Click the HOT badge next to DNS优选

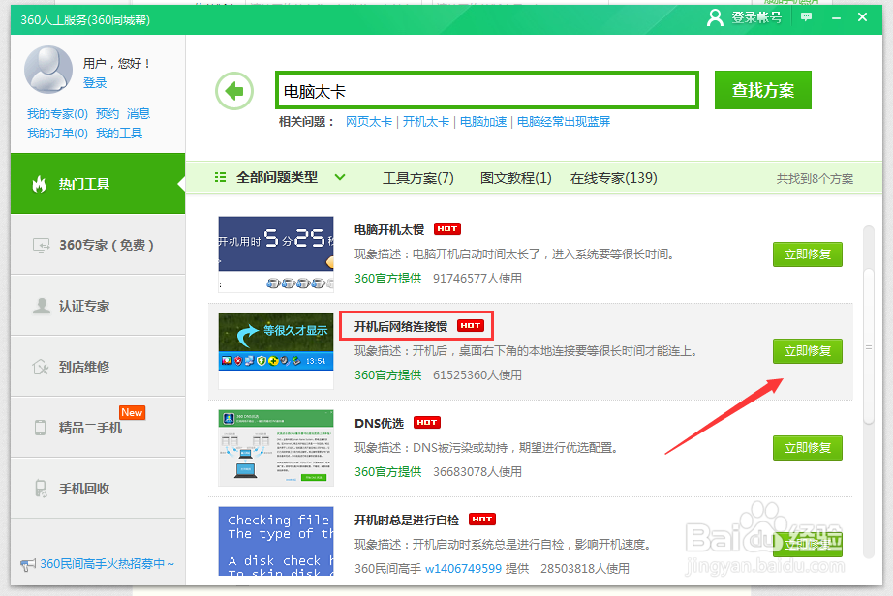pyautogui.click(x=426, y=422)
